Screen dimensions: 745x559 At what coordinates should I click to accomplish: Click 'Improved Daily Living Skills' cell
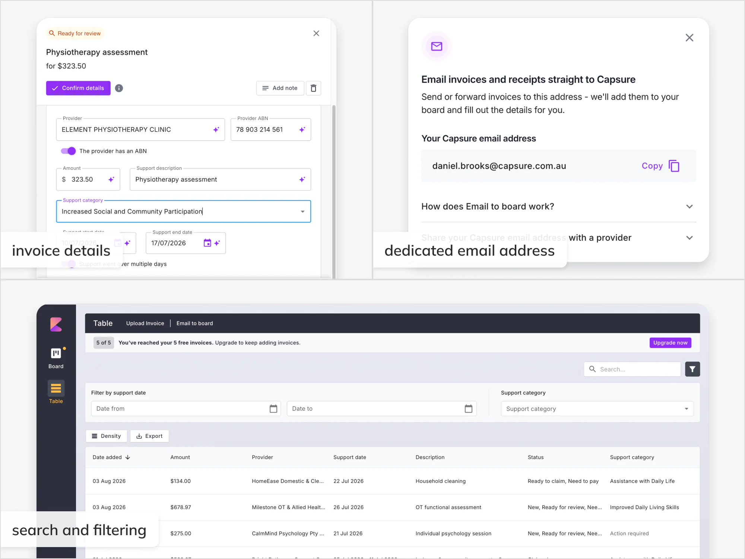(644, 507)
